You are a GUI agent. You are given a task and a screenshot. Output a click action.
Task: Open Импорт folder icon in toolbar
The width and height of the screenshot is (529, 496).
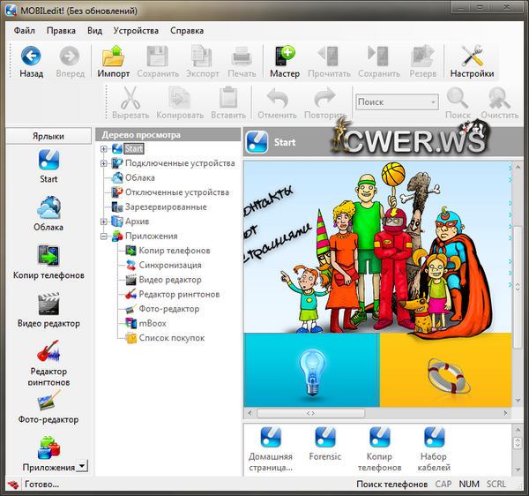(114, 56)
